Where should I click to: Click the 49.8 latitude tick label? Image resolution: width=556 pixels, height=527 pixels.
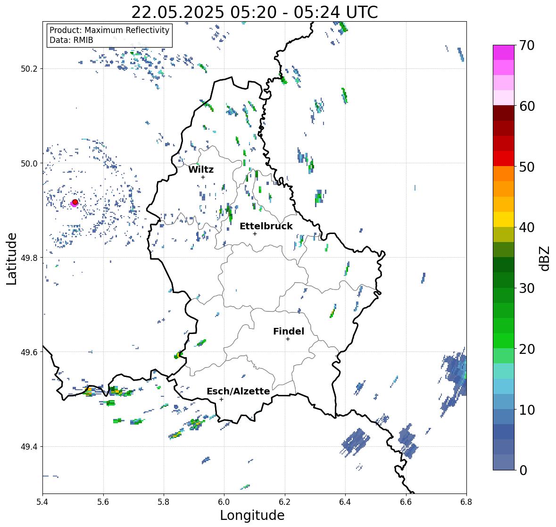29,258
